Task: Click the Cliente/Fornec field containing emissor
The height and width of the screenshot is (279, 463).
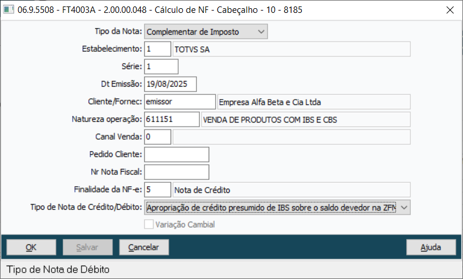Action: coord(180,101)
